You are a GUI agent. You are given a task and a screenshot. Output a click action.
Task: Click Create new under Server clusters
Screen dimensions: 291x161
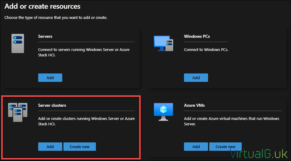[x=79, y=147]
